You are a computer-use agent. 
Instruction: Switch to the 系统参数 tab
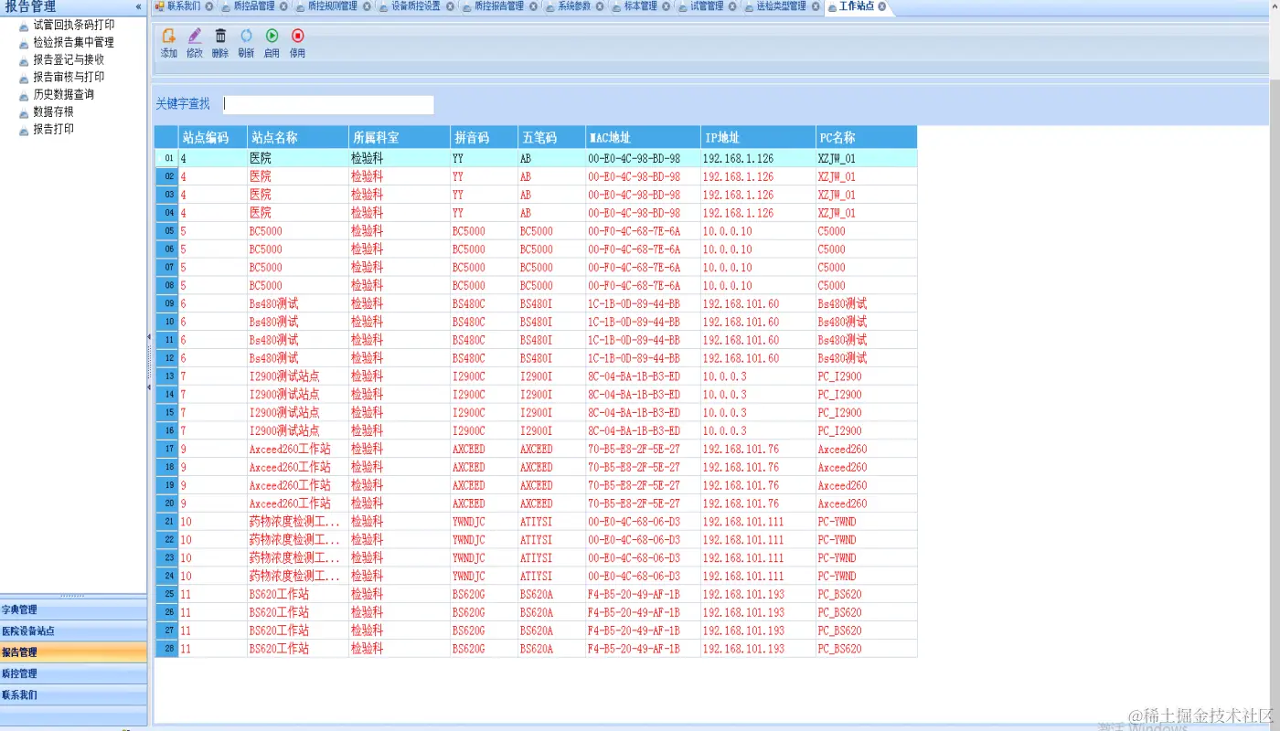(574, 6)
